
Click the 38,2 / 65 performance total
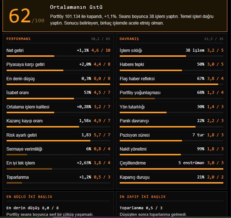(x=100, y=39)
